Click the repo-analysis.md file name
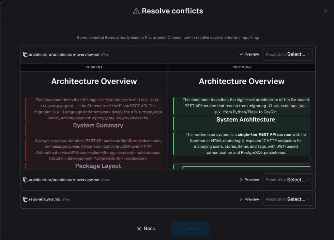This screenshot has width=334, height=240. 44,199
